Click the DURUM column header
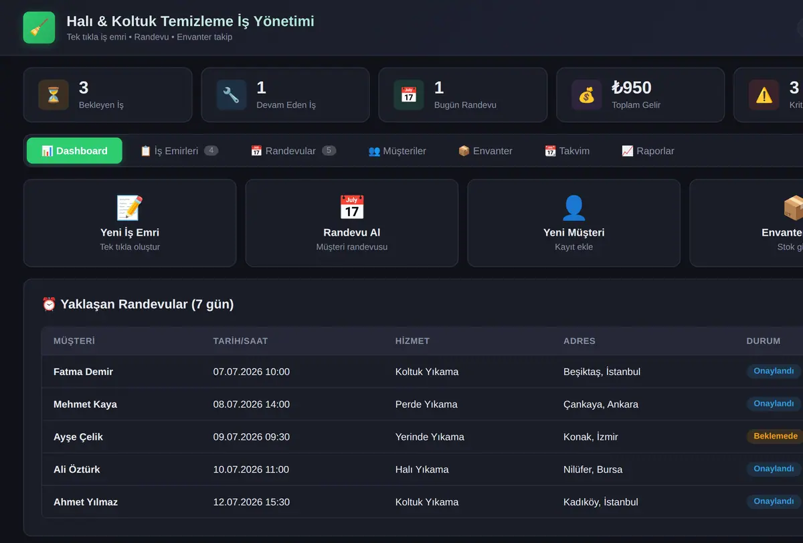 764,341
